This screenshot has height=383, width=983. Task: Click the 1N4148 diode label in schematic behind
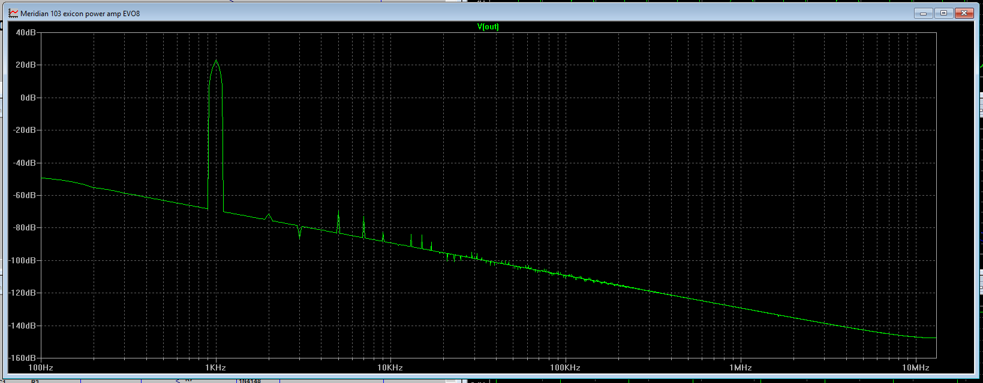(x=249, y=381)
